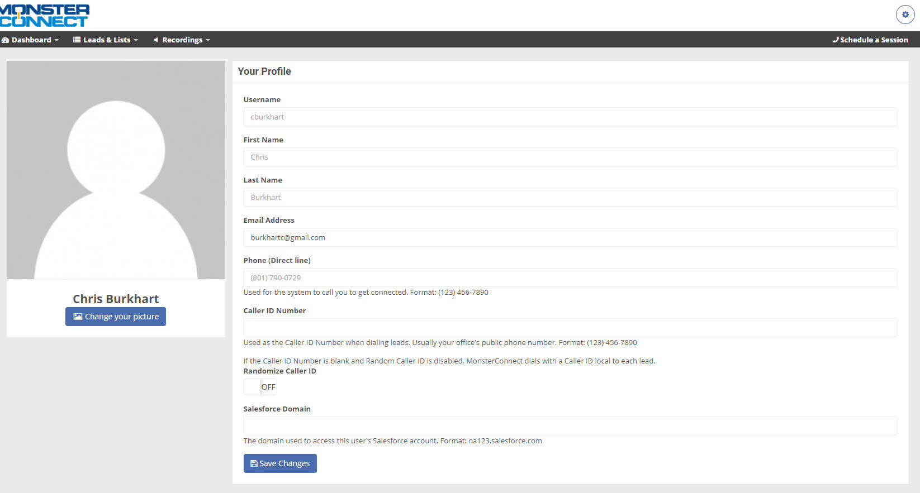Click the MonsterConnect logo

tap(45, 16)
